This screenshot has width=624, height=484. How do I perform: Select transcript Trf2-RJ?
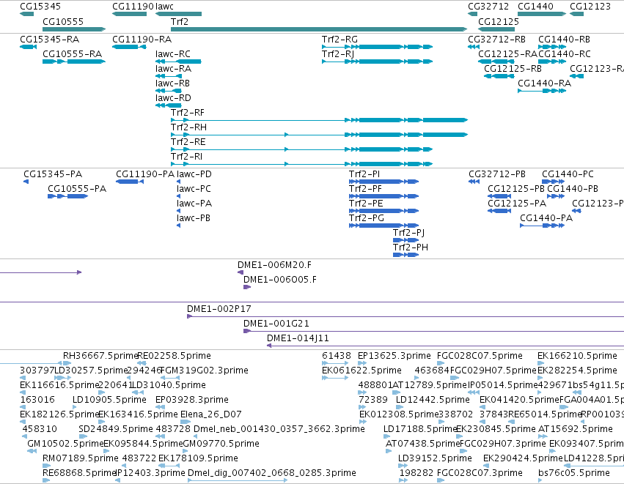378,62
